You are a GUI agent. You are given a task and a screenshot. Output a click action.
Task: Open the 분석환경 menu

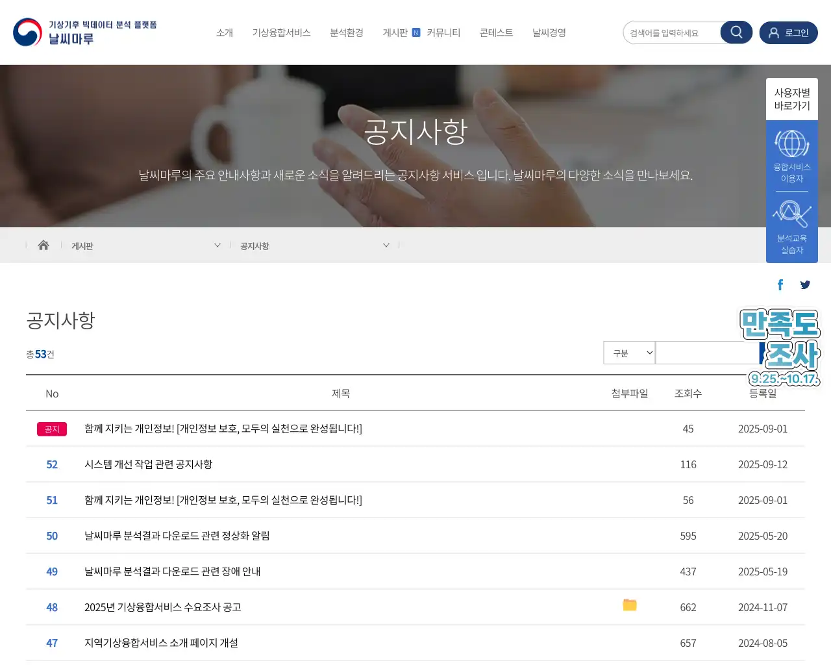[x=346, y=32]
